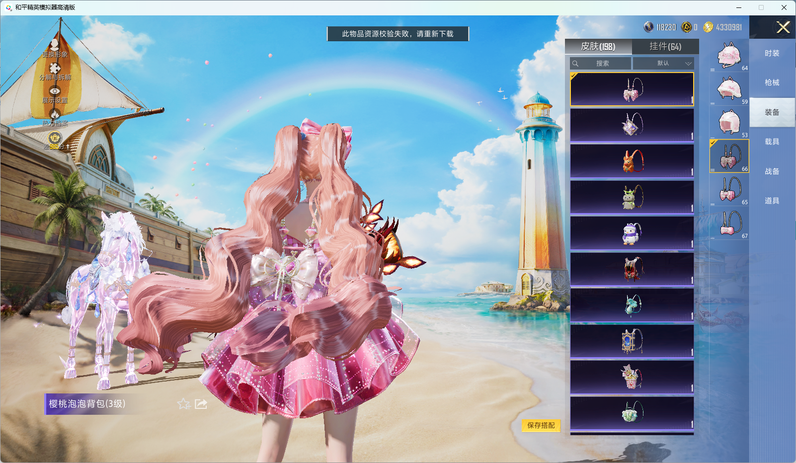
Task: Expand the 默认 sort dropdown
Action: tap(663, 63)
